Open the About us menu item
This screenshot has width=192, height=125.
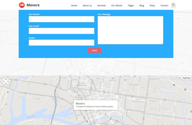coord(87,5)
